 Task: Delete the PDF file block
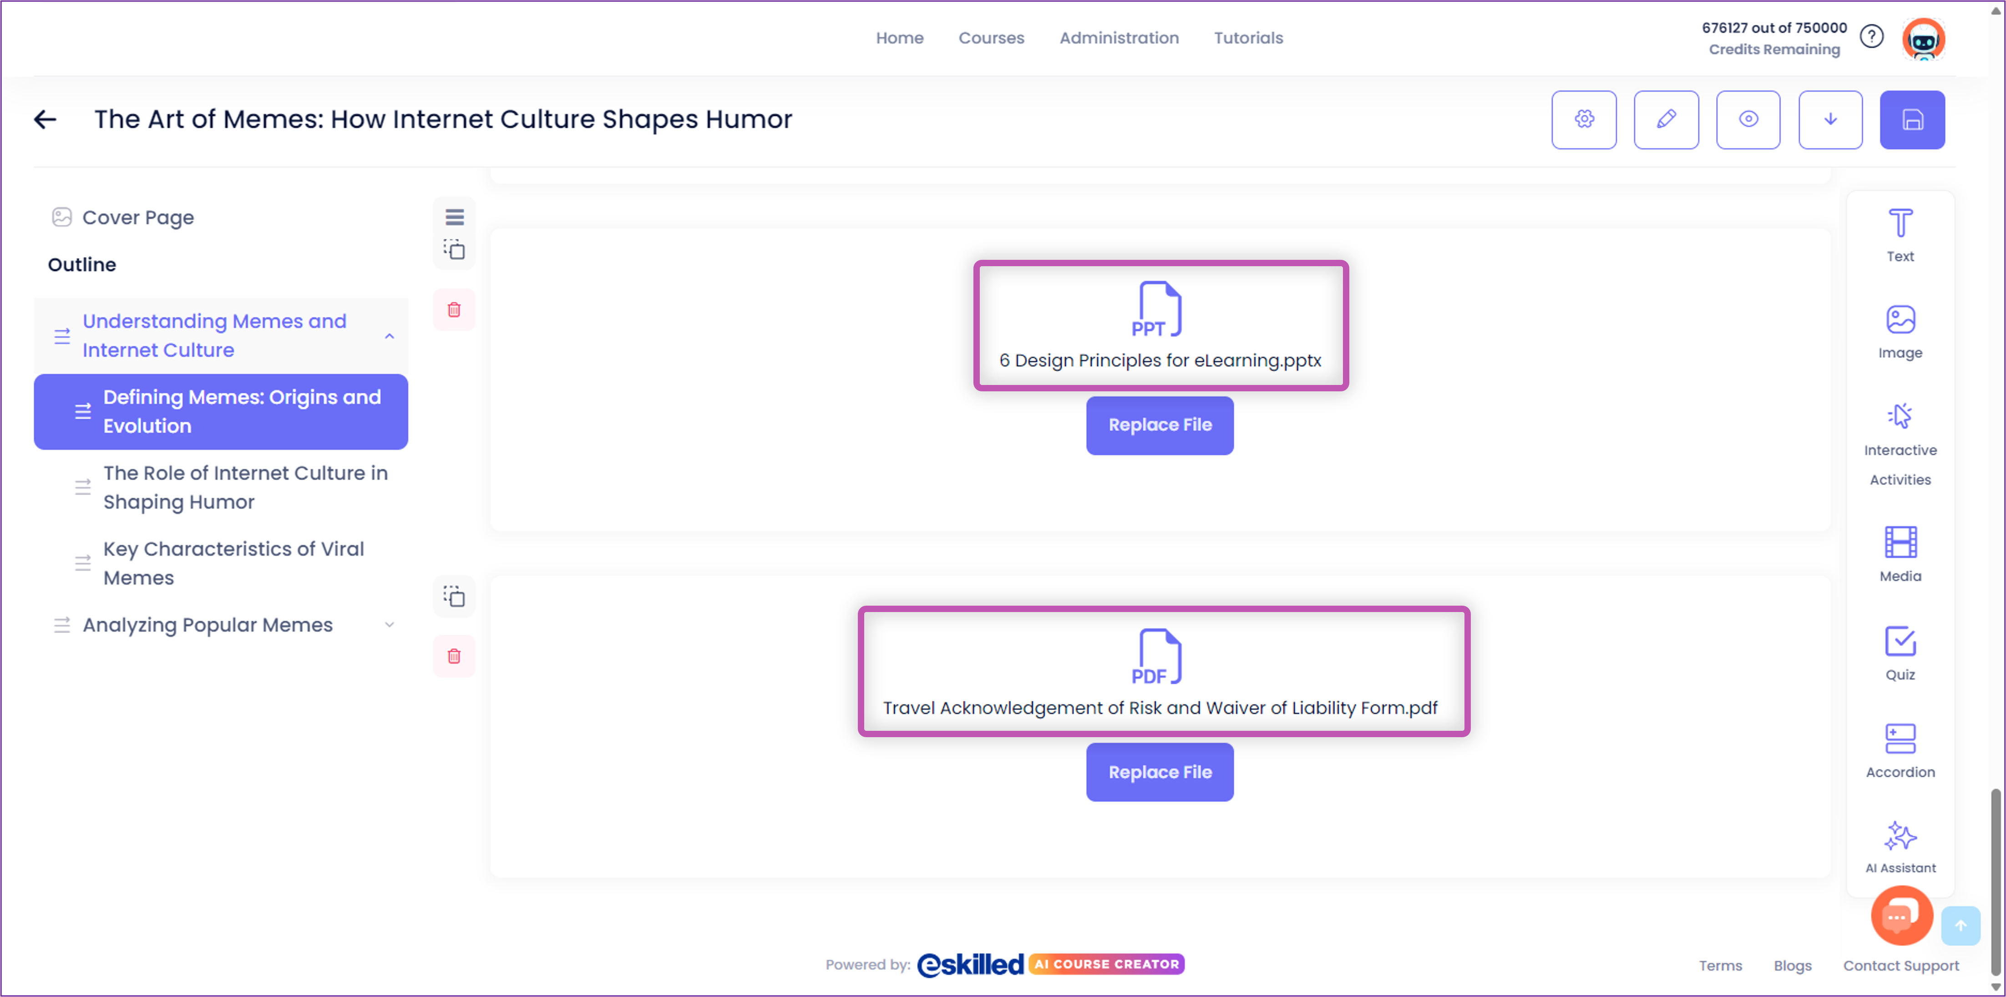pos(454,656)
